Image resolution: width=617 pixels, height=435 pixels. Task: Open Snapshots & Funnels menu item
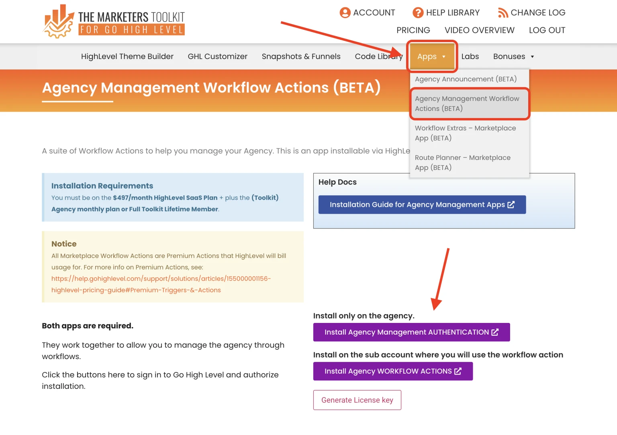click(301, 57)
